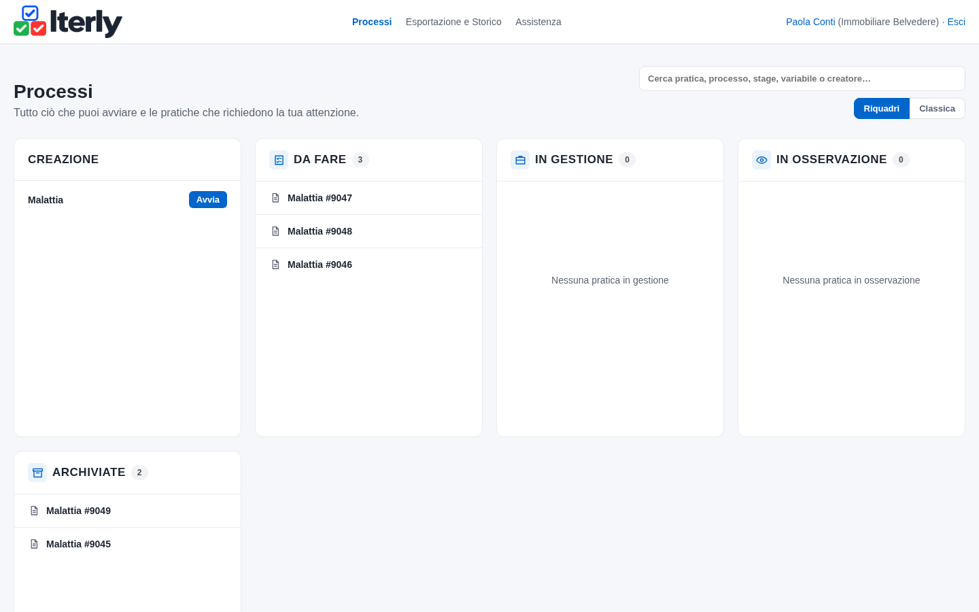Click the IN GESTIONE panel heading
Image resolution: width=979 pixels, height=612 pixels.
coord(574,159)
